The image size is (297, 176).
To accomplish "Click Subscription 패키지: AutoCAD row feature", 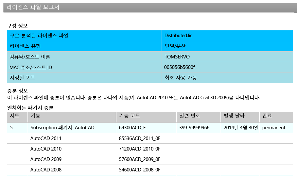I will point(62,128).
